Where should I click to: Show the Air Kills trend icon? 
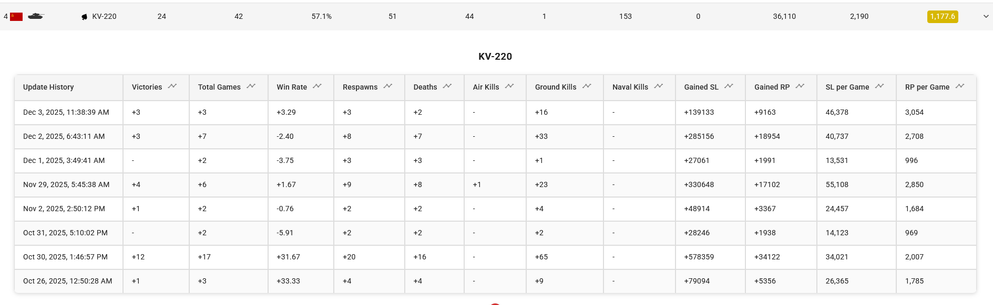point(509,86)
